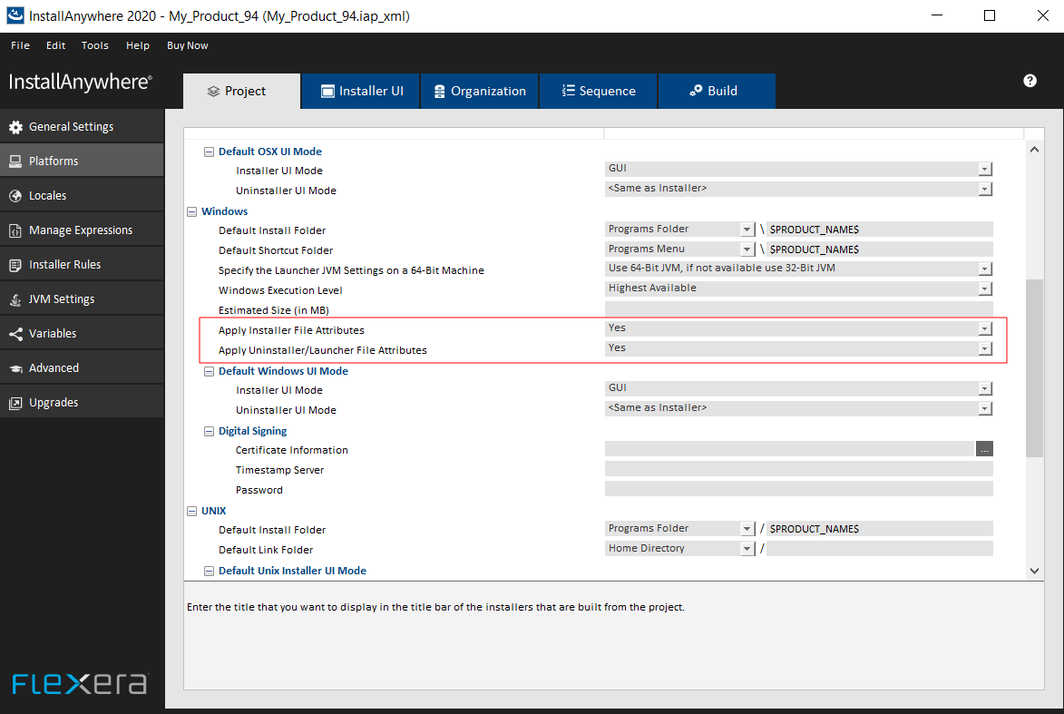
Task: Open the Windows Execution Level dropdown
Action: (x=984, y=290)
